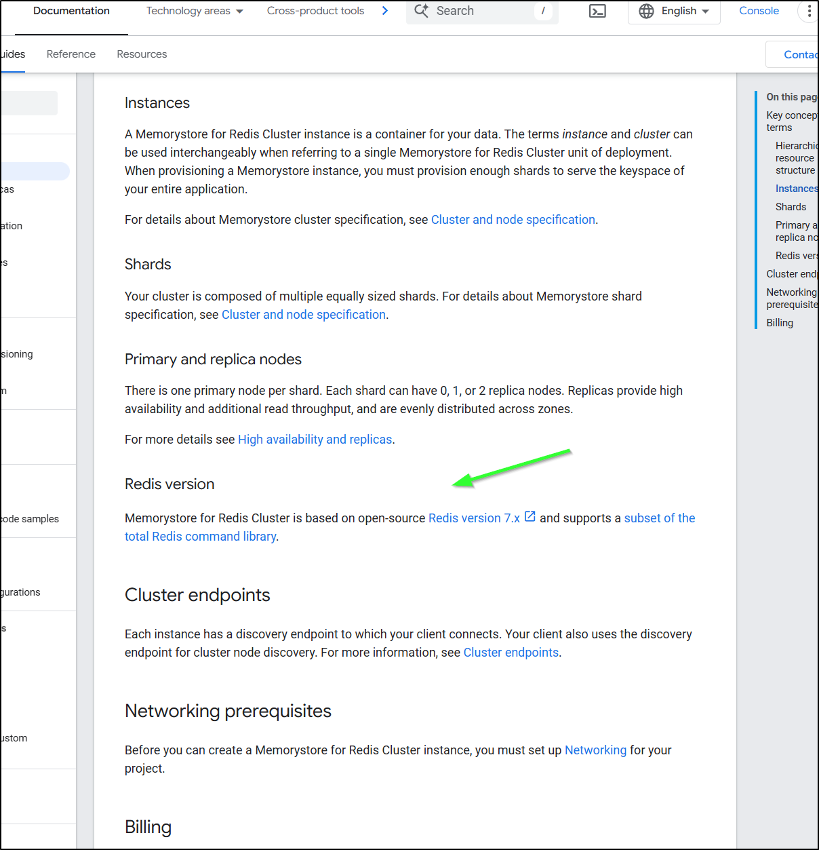This screenshot has height=850, width=819.
Task: Click the Contact button
Action: pos(792,54)
